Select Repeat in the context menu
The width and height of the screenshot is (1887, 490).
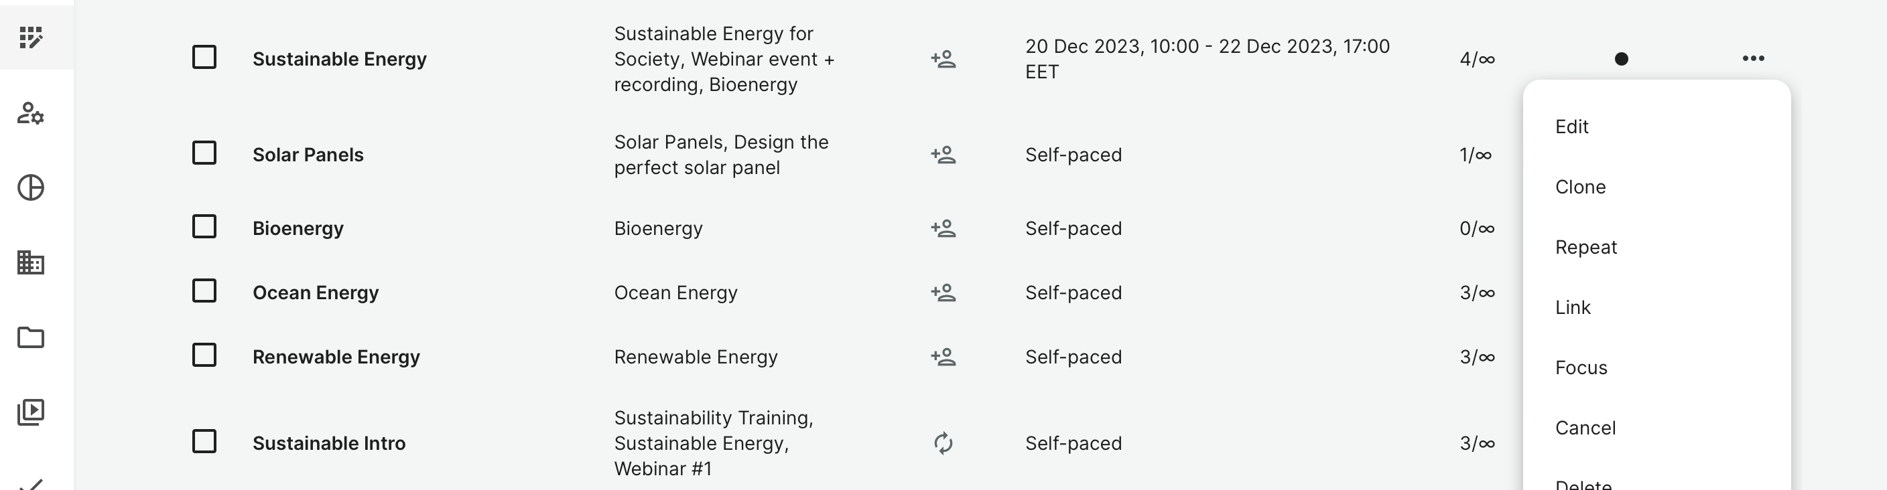coord(1586,247)
